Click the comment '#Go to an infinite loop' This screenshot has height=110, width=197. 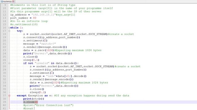coord(29,21)
